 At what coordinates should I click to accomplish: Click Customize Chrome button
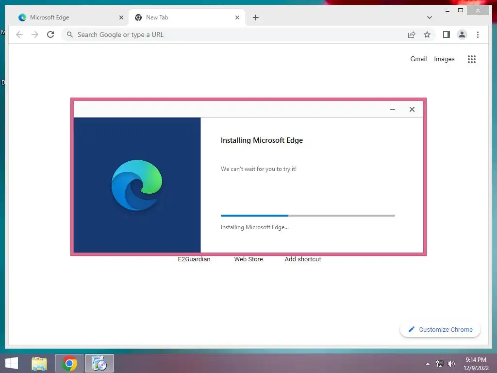tap(440, 330)
